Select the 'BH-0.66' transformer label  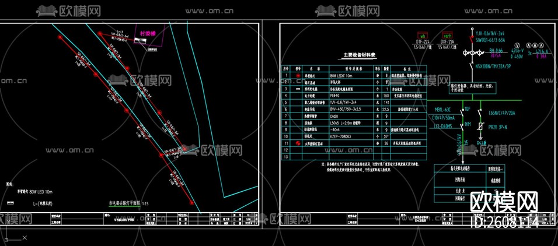[496, 51]
